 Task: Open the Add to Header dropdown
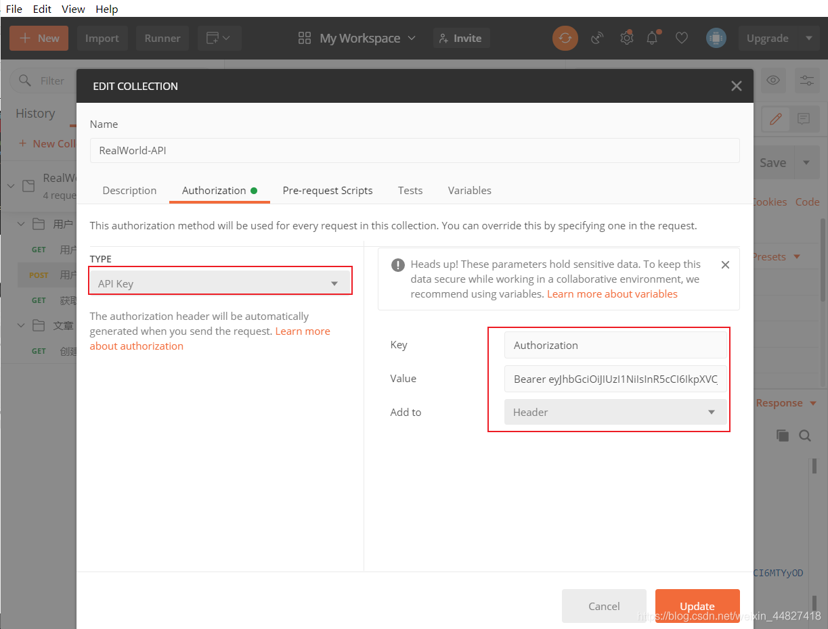pos(615,412)
